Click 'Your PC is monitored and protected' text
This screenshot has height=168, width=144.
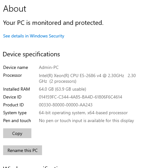53,23
